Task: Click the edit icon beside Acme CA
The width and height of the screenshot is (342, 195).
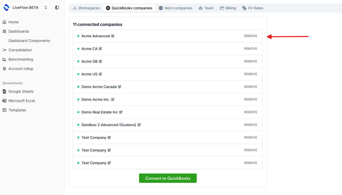Action: [100, 49]
